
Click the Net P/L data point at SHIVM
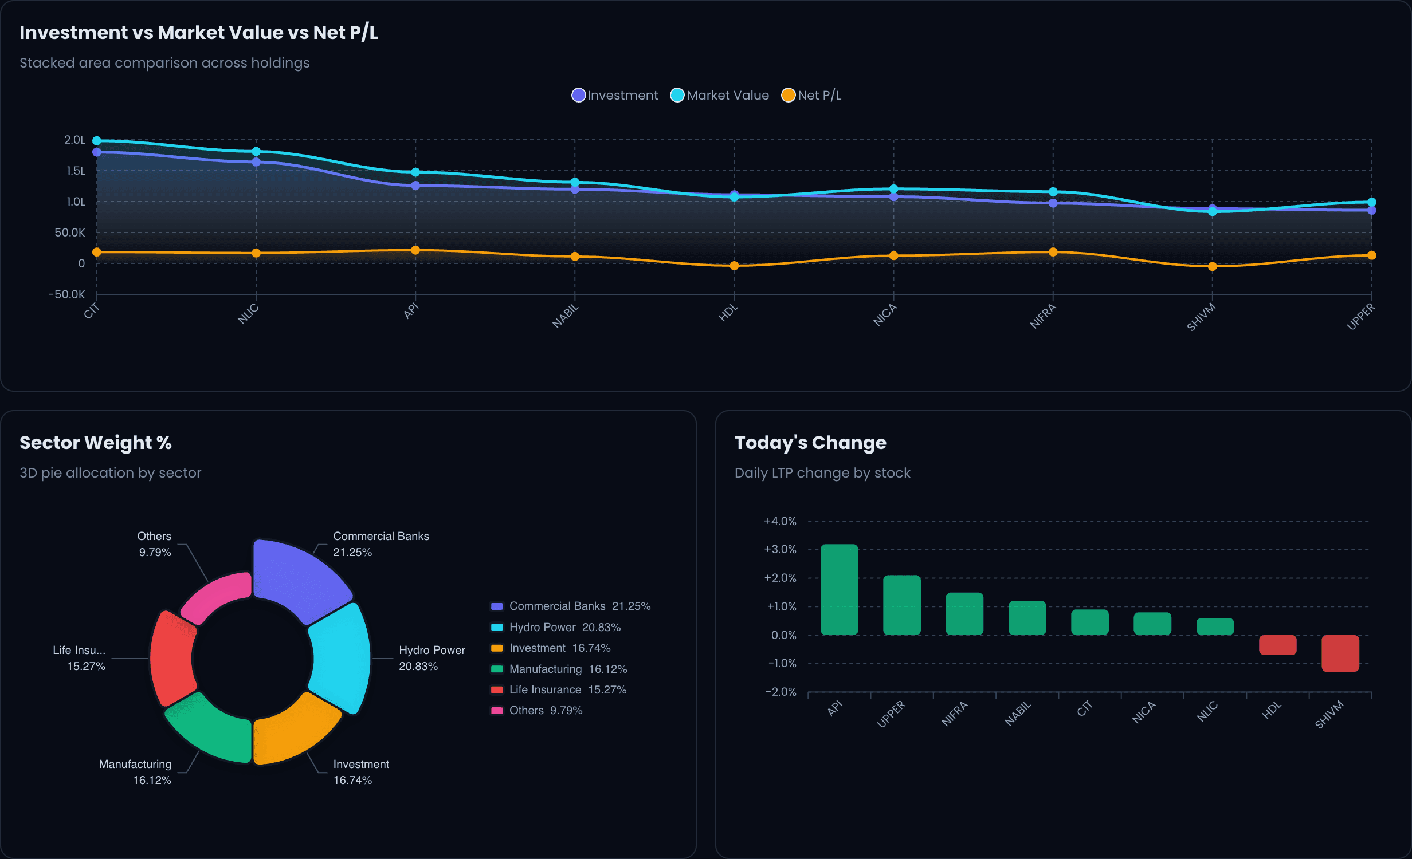tap(1212, 266)
